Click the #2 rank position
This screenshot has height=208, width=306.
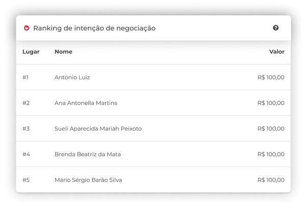[x=26, y=103]
